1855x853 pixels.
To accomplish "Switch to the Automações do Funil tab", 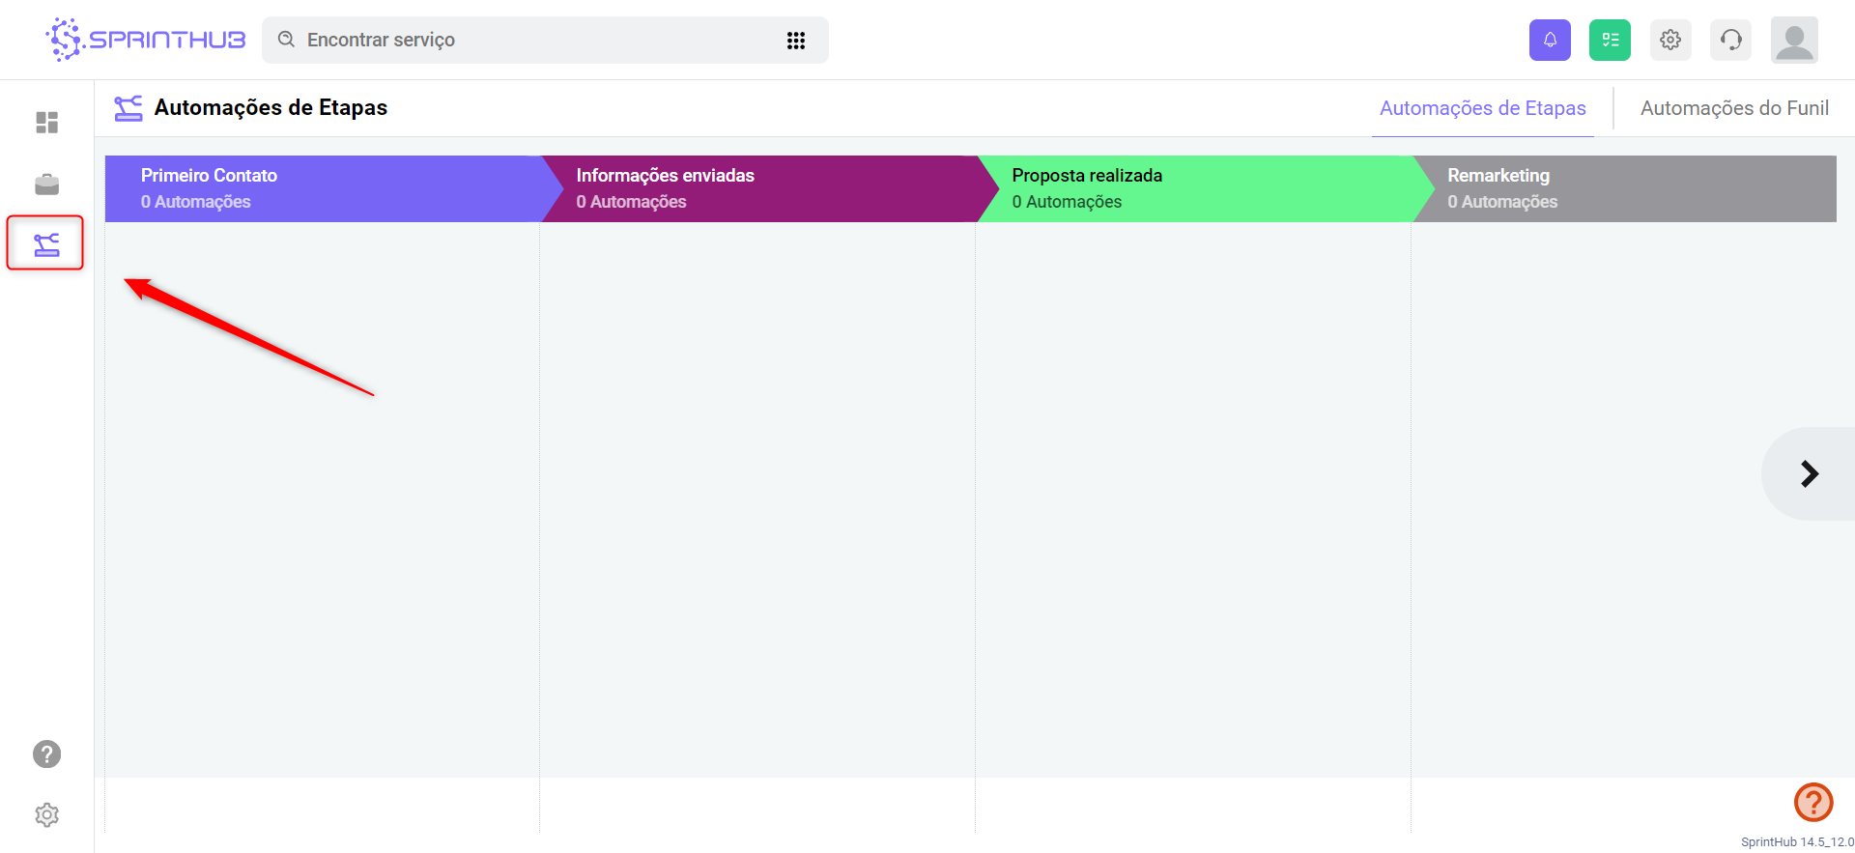I will pos(1734,108).
